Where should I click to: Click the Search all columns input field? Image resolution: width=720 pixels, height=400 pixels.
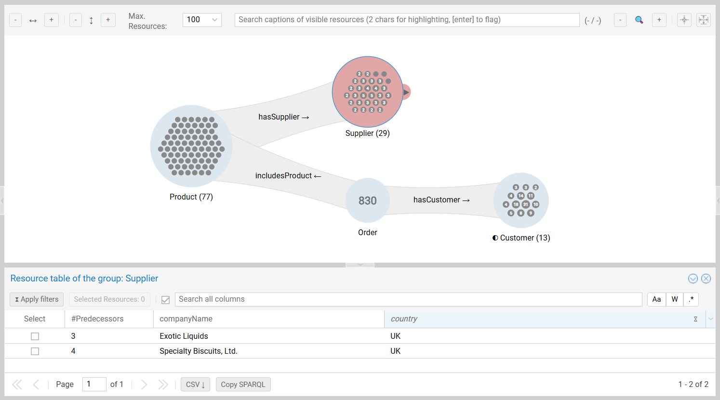click(408, 299)
